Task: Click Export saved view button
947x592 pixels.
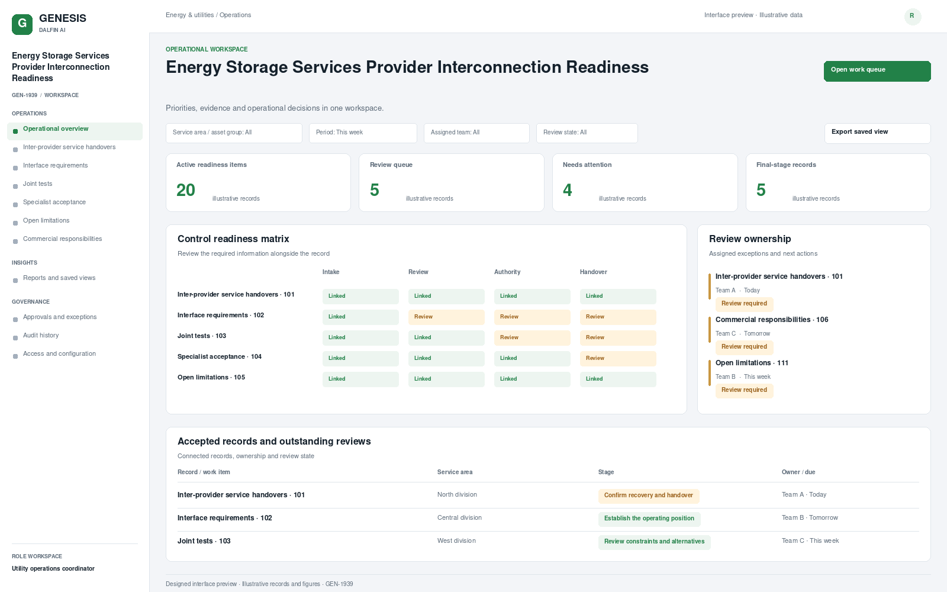Action: click(877, 133)
